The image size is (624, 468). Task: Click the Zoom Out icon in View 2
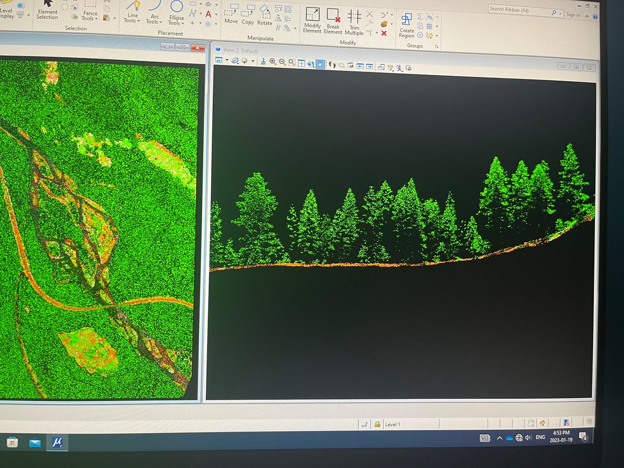[282, 62]
